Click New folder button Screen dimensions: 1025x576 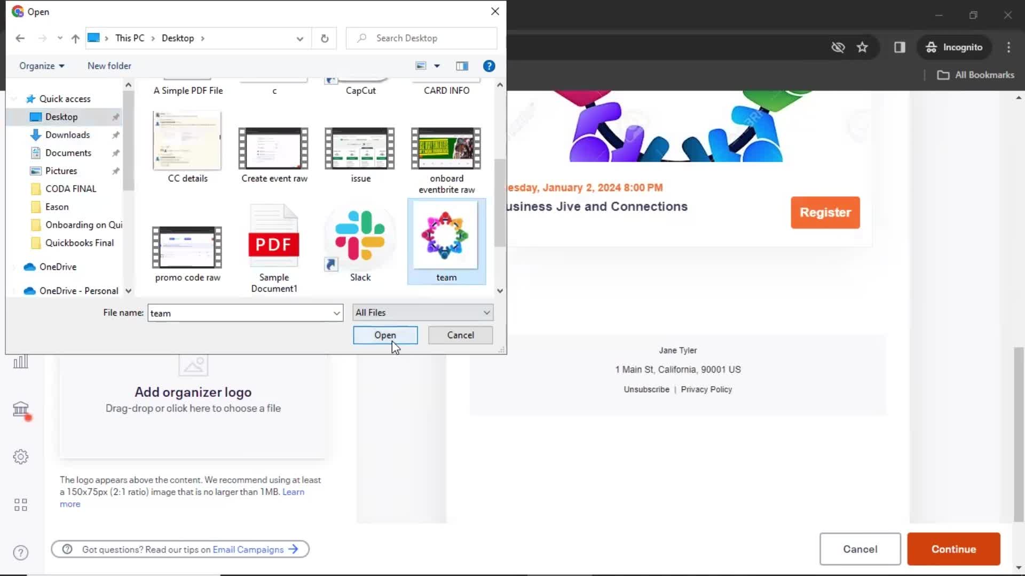(109, 66)
